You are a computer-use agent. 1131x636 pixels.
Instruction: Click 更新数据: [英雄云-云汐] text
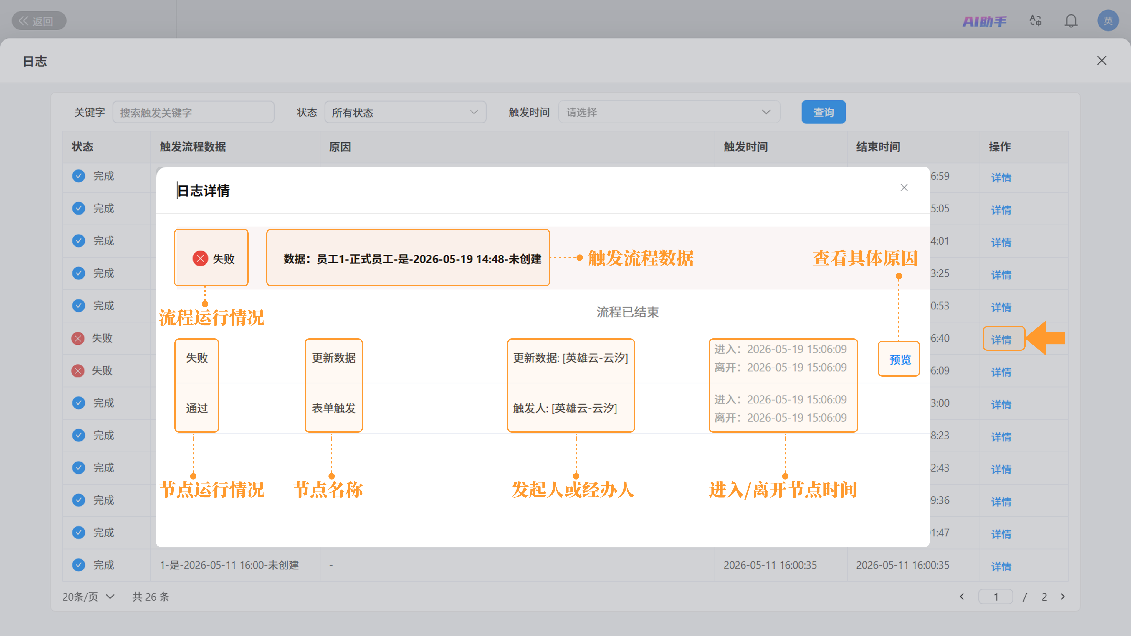point(571,358)
